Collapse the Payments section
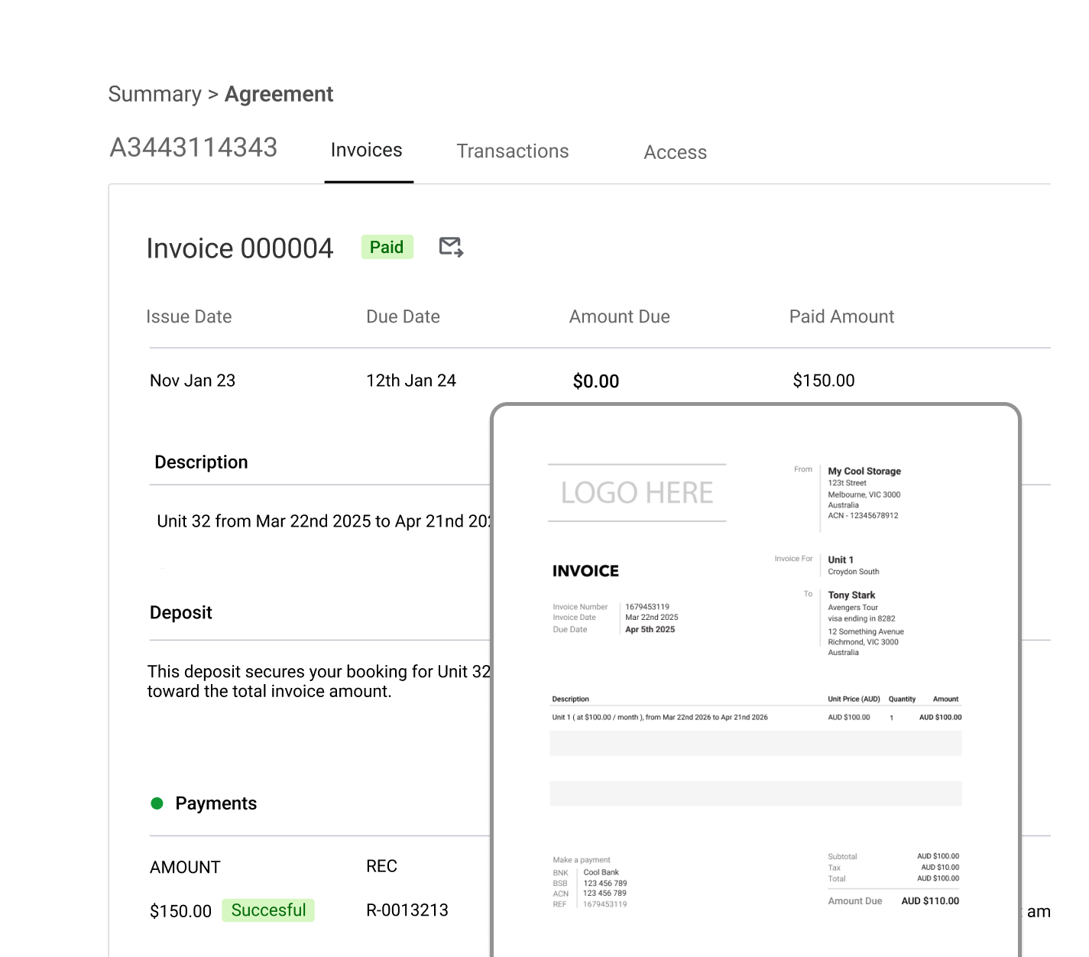The height and width of the screenshot is (957, 1089). (x=216, y=803)
